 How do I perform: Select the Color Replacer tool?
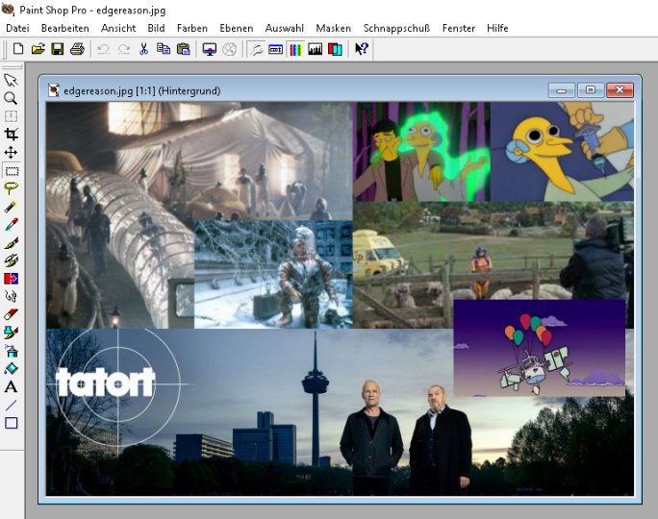coord(11,279)
